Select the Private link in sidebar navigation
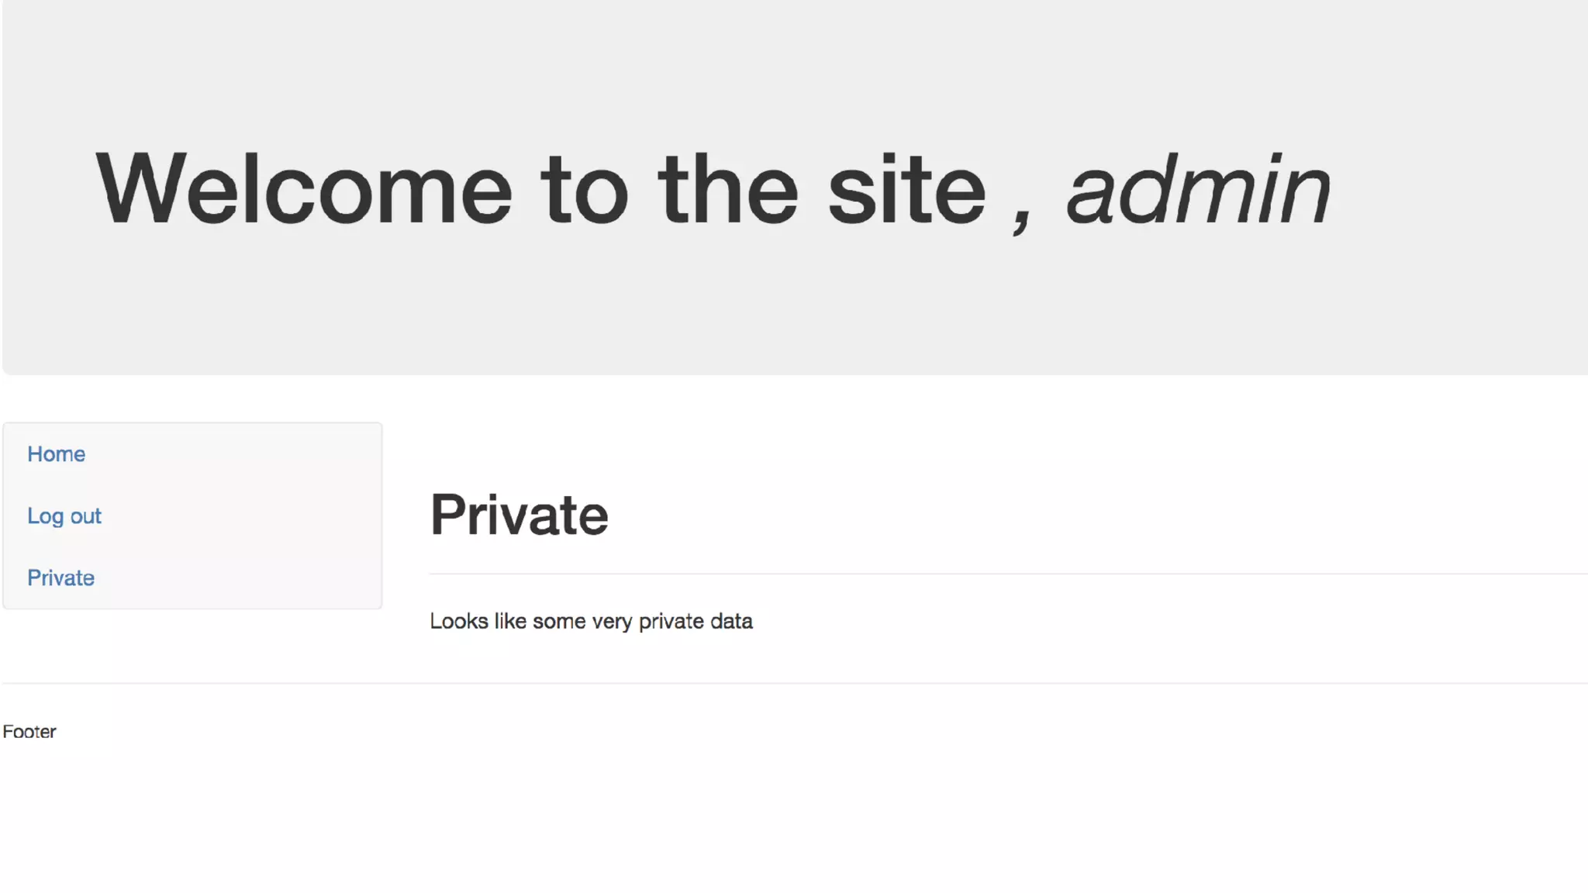The width and height of the screenshot is (1588, 893). tap(60, 578)
